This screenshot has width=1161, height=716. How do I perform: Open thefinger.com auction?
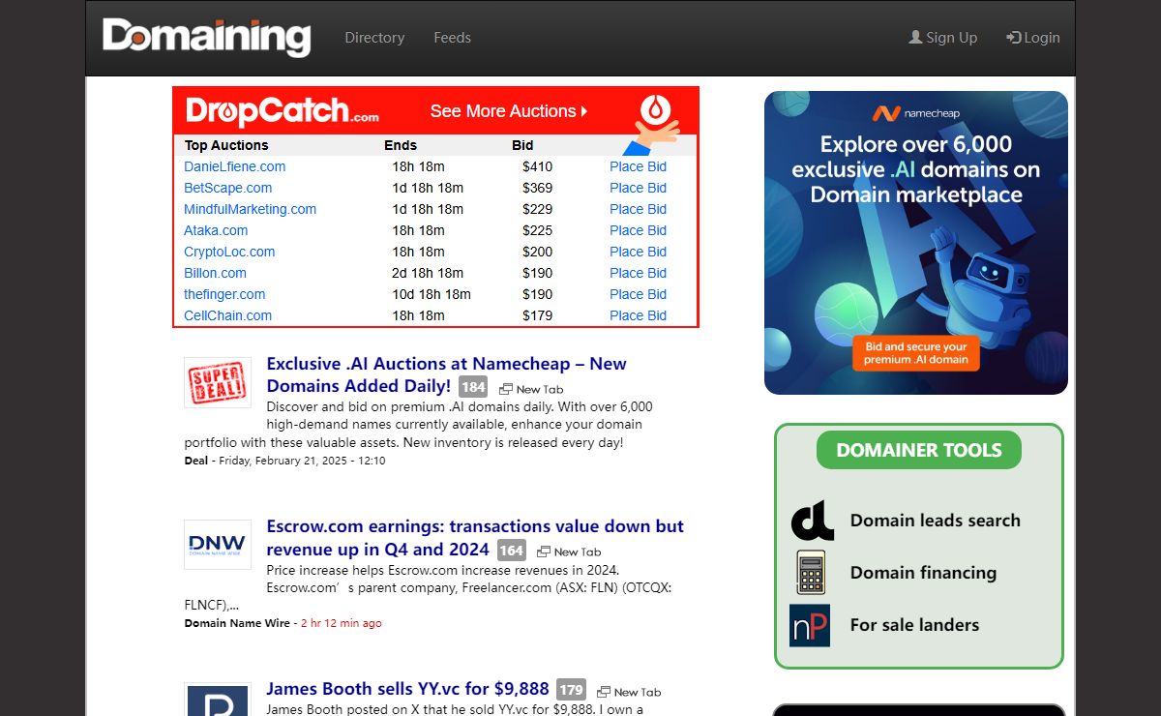tap(224, 294)
